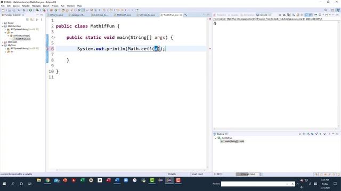Toggle Word Wrap in Console toolbar
This screenshot has height=191, width=341.
point(302,15)
